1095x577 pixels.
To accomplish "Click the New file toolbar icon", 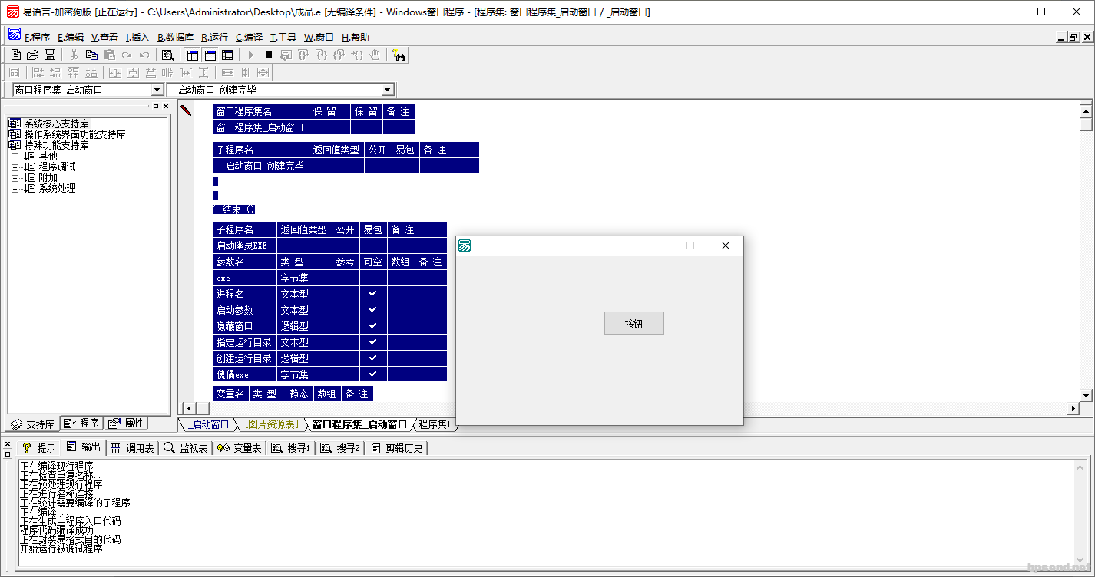I will (15, 54).
